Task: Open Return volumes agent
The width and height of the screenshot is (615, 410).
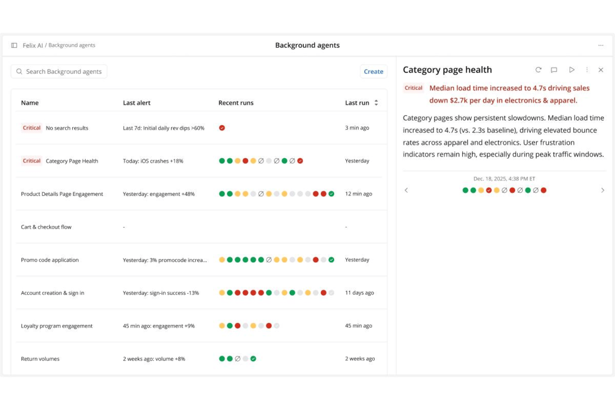Action: click(40, 359)
